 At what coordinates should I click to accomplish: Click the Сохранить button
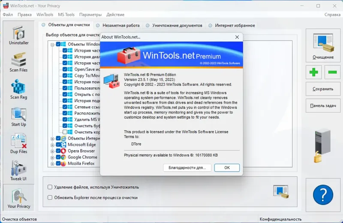click(x=323, y=89)
